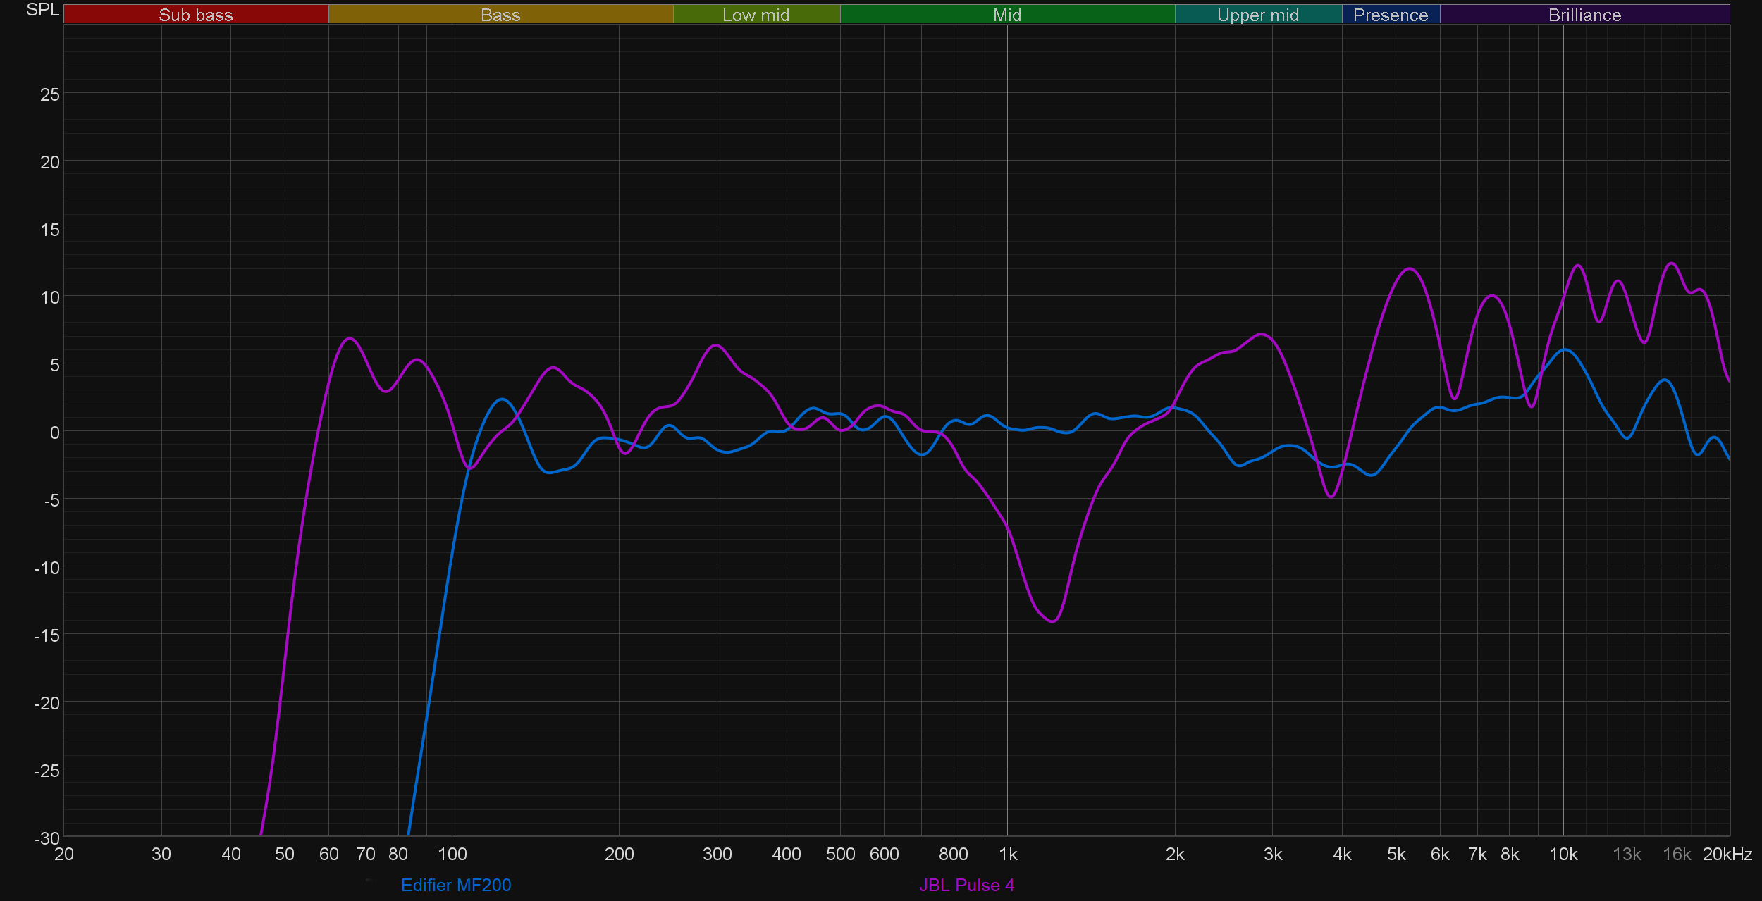Select the Presence band header
Screen dimensions: 1762x901
coord(1391,15)
